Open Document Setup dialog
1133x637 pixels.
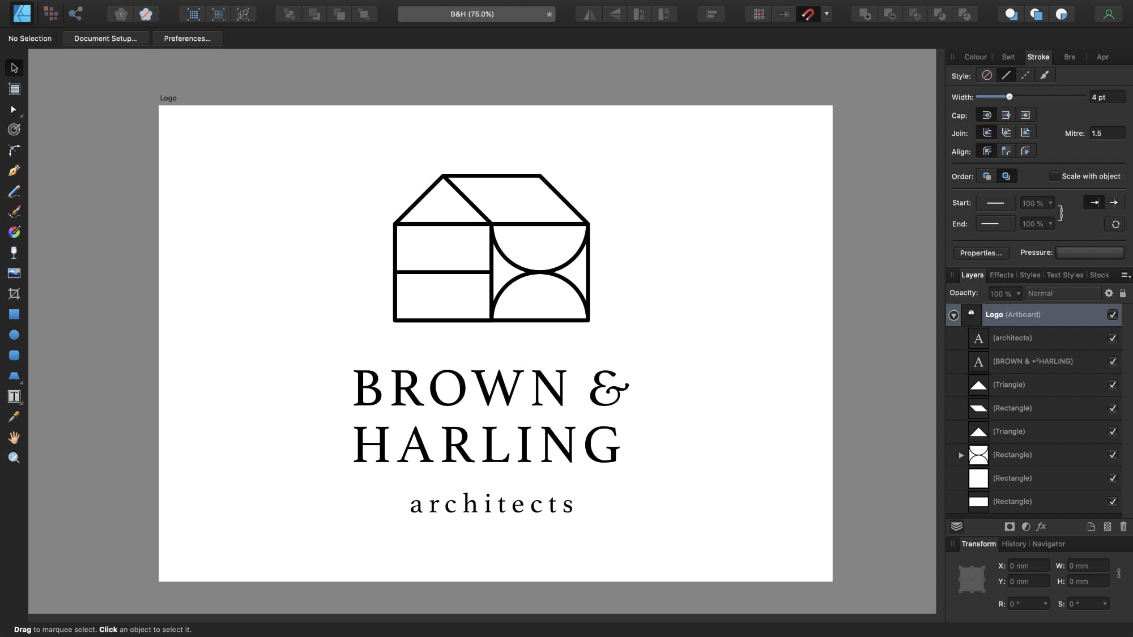pos(105,38)
